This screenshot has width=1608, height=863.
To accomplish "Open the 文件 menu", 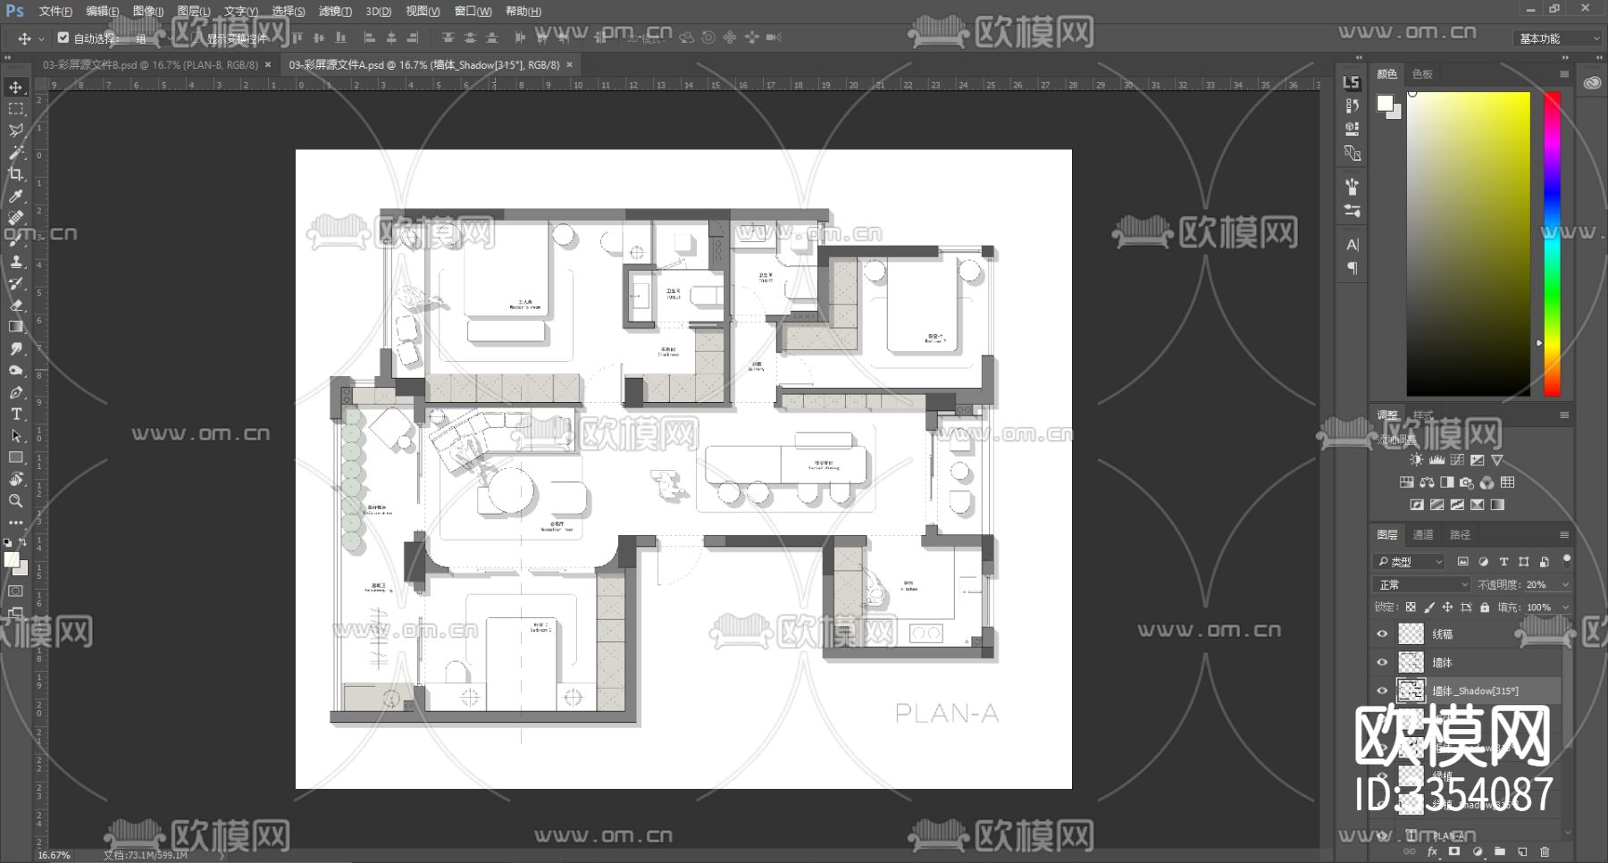I will (55, 11).
